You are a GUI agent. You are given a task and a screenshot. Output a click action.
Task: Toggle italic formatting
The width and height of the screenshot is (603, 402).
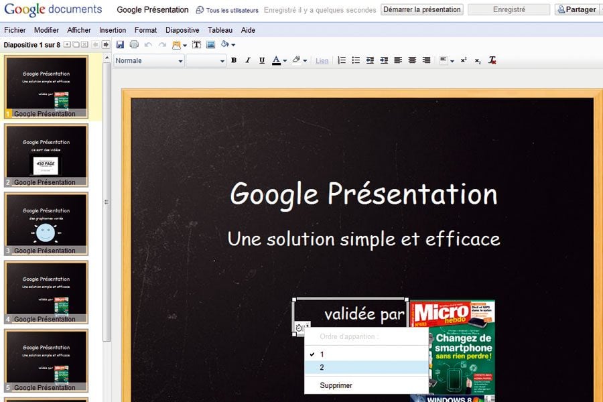click(248, 60)
